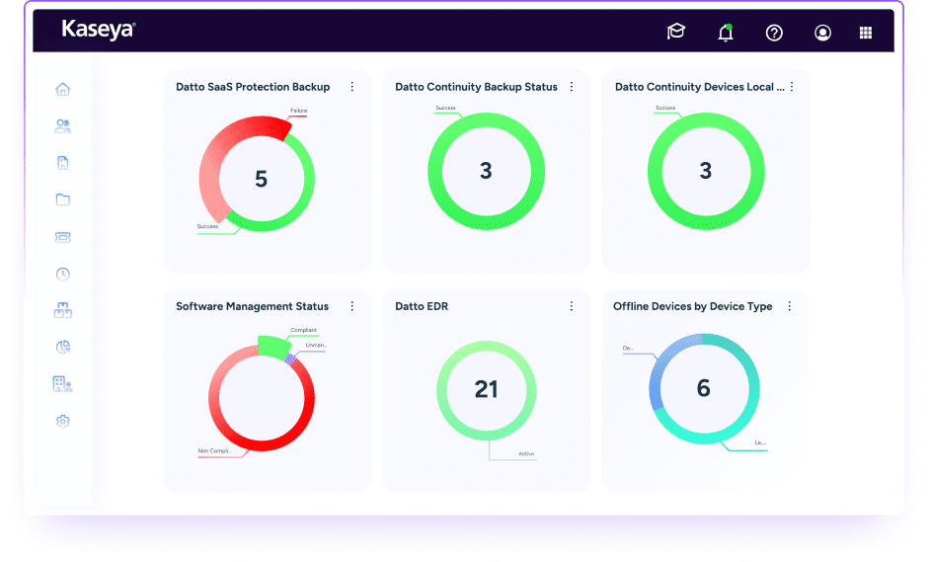Open Datto Continuity Backup Status kebab menu
Screen dimensions: 928x562
coord(571,87)
